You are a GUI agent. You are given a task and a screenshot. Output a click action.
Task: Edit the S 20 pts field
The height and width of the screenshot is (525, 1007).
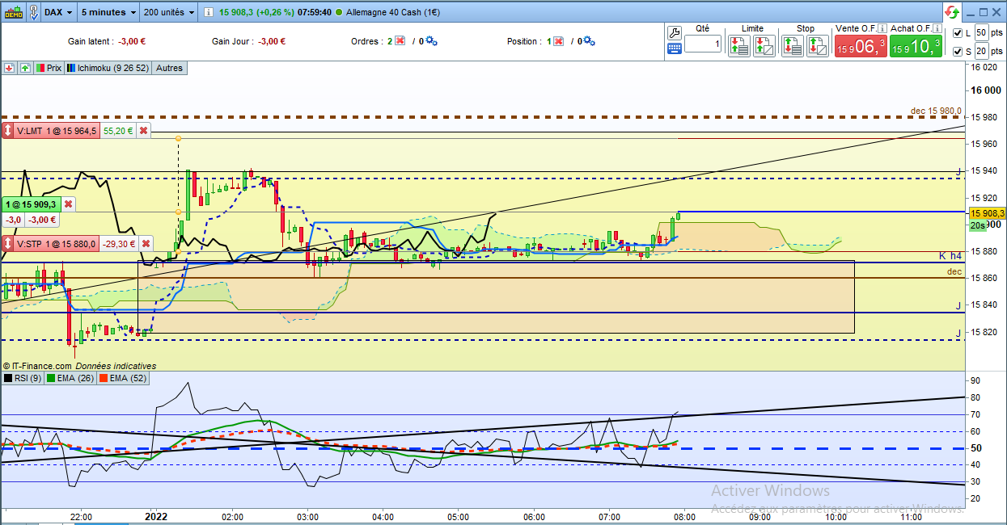980,51
